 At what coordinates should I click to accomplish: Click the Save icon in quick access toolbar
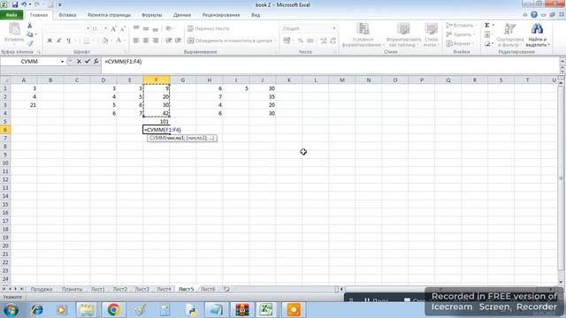[15, 4]
